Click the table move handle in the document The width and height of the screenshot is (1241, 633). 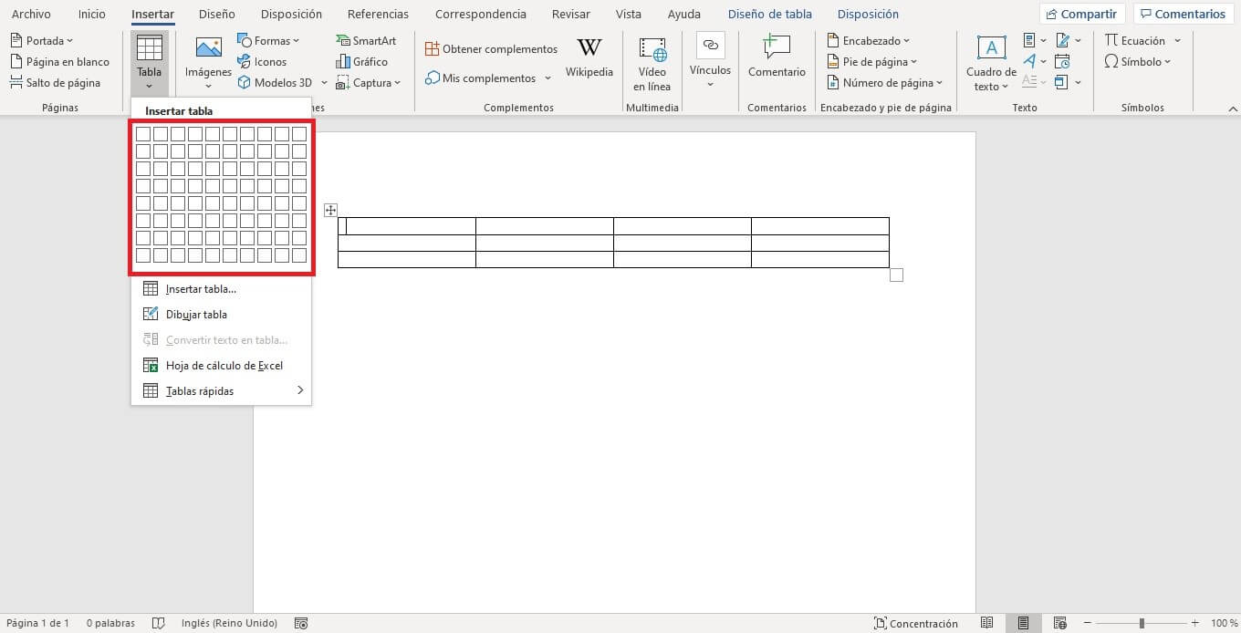pyautogui.click(x=330, y=210)
